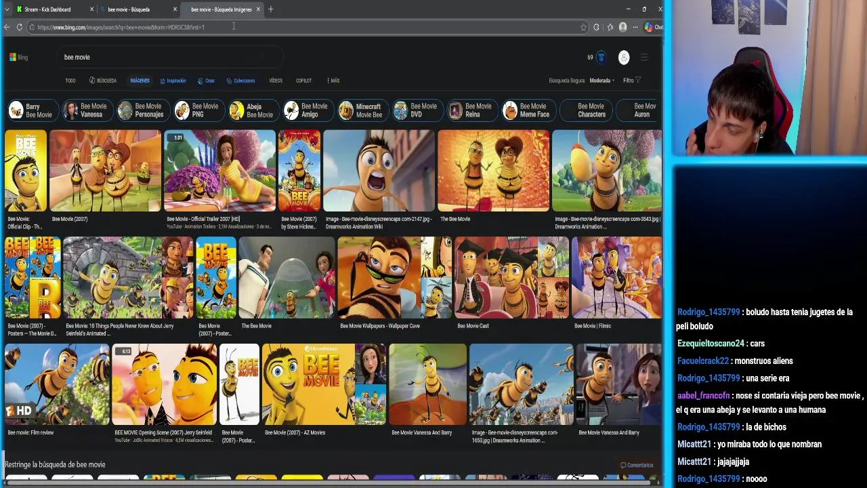Click Facuelcrack22 username in chat
This screenshot has width=867, height=488.
coord(703,361)
